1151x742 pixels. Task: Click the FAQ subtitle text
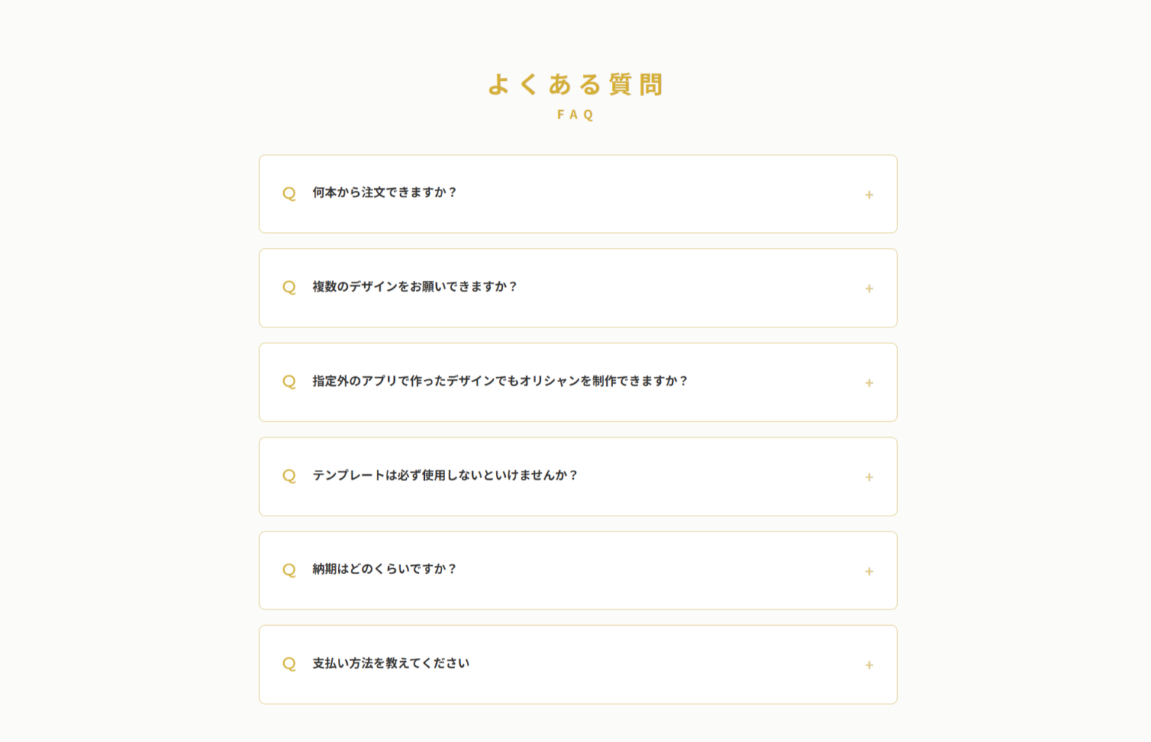click(x=575, y=115)
